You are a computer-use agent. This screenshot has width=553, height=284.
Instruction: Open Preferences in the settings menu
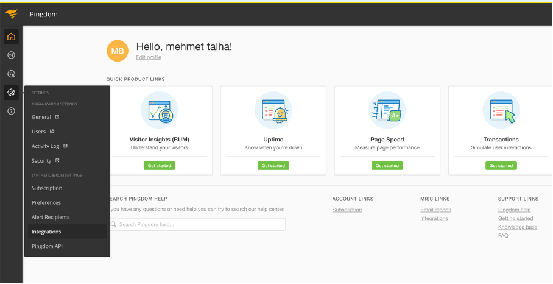click(46, 202)
